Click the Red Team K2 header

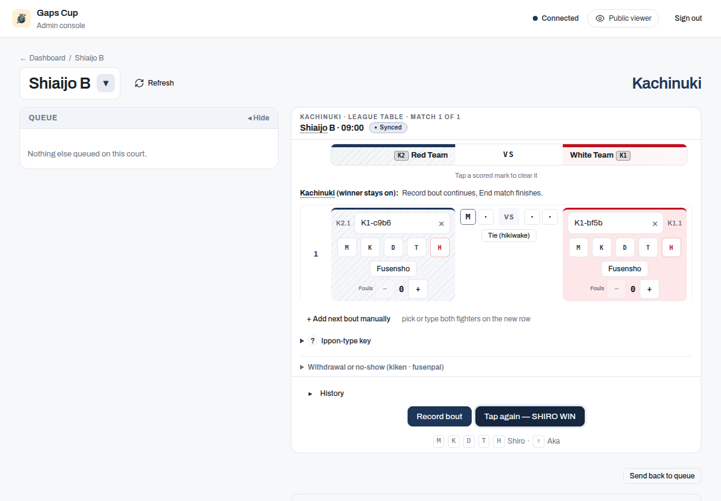pyautogui.click(x=393, y=155)
